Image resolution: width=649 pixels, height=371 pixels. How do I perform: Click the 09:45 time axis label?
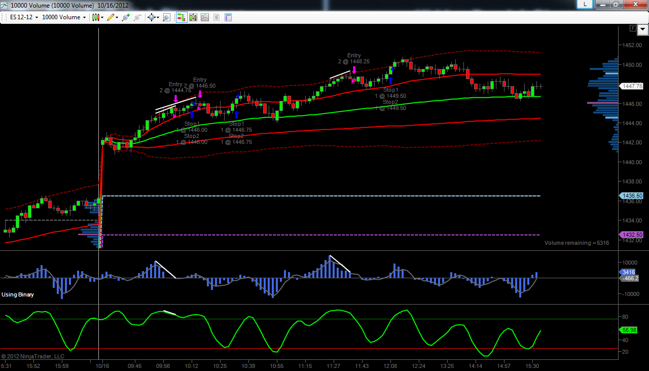pyautogui.click(x=135, y=365)
